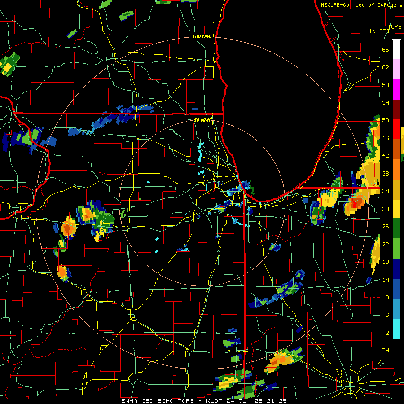This screenshot has height=404, width=404.
Task: Click legend value 34
Action: pyautogui.click(x=386, y=191)
